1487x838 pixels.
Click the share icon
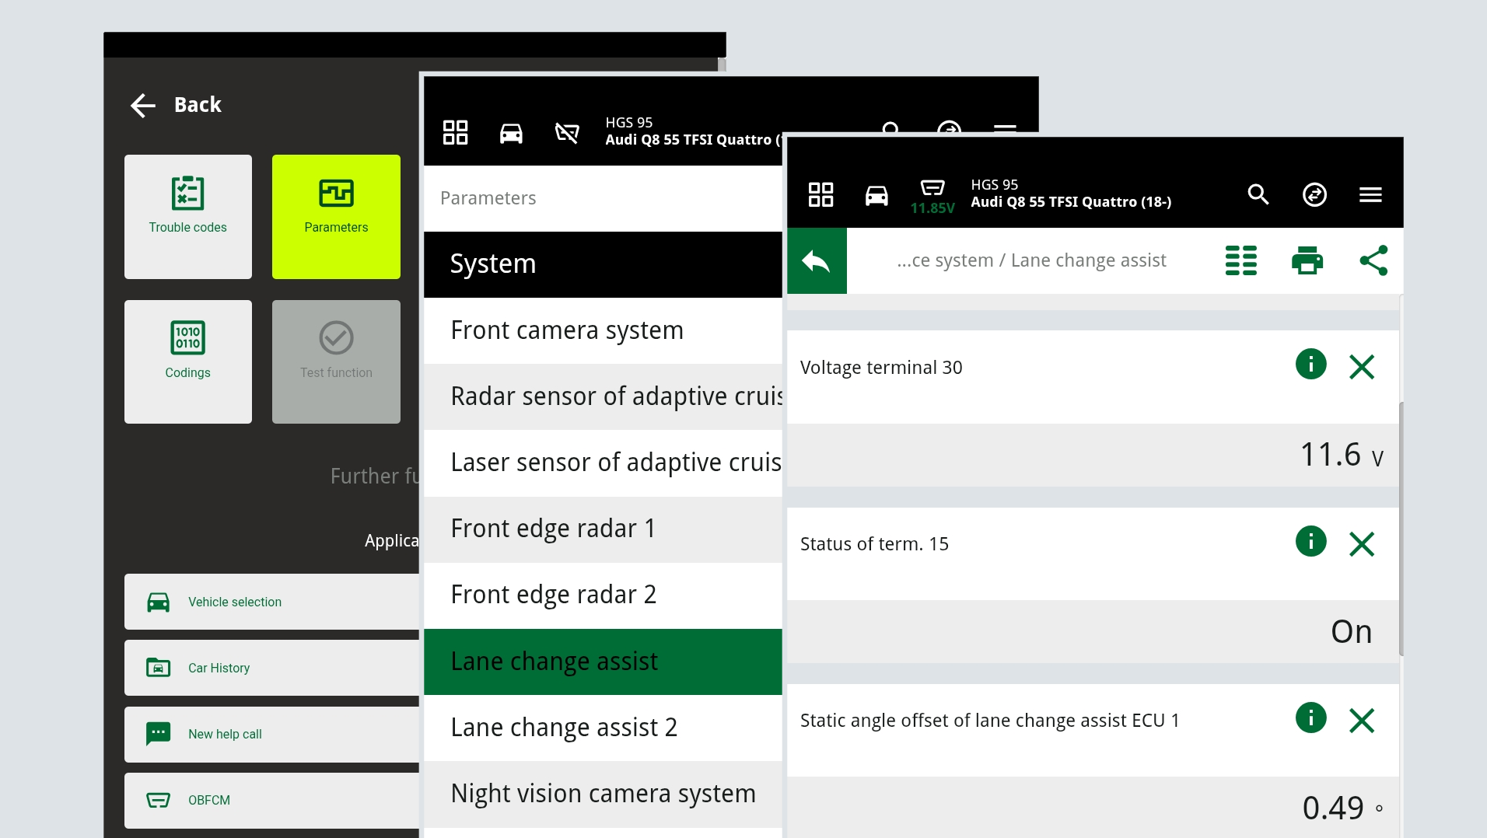click(x=1373, y=261)
